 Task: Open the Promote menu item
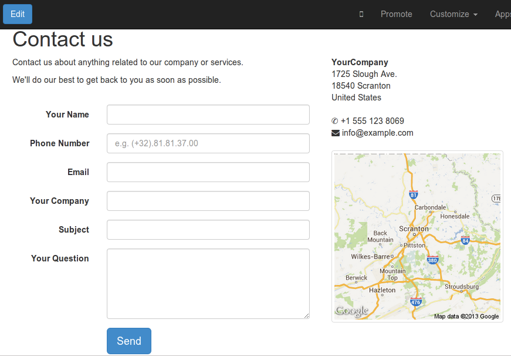coord(397,14)
